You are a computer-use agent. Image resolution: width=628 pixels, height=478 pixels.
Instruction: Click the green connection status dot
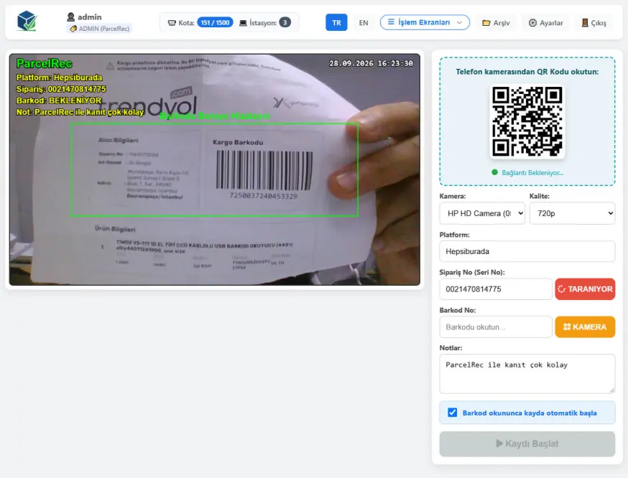tap(494, 172)
